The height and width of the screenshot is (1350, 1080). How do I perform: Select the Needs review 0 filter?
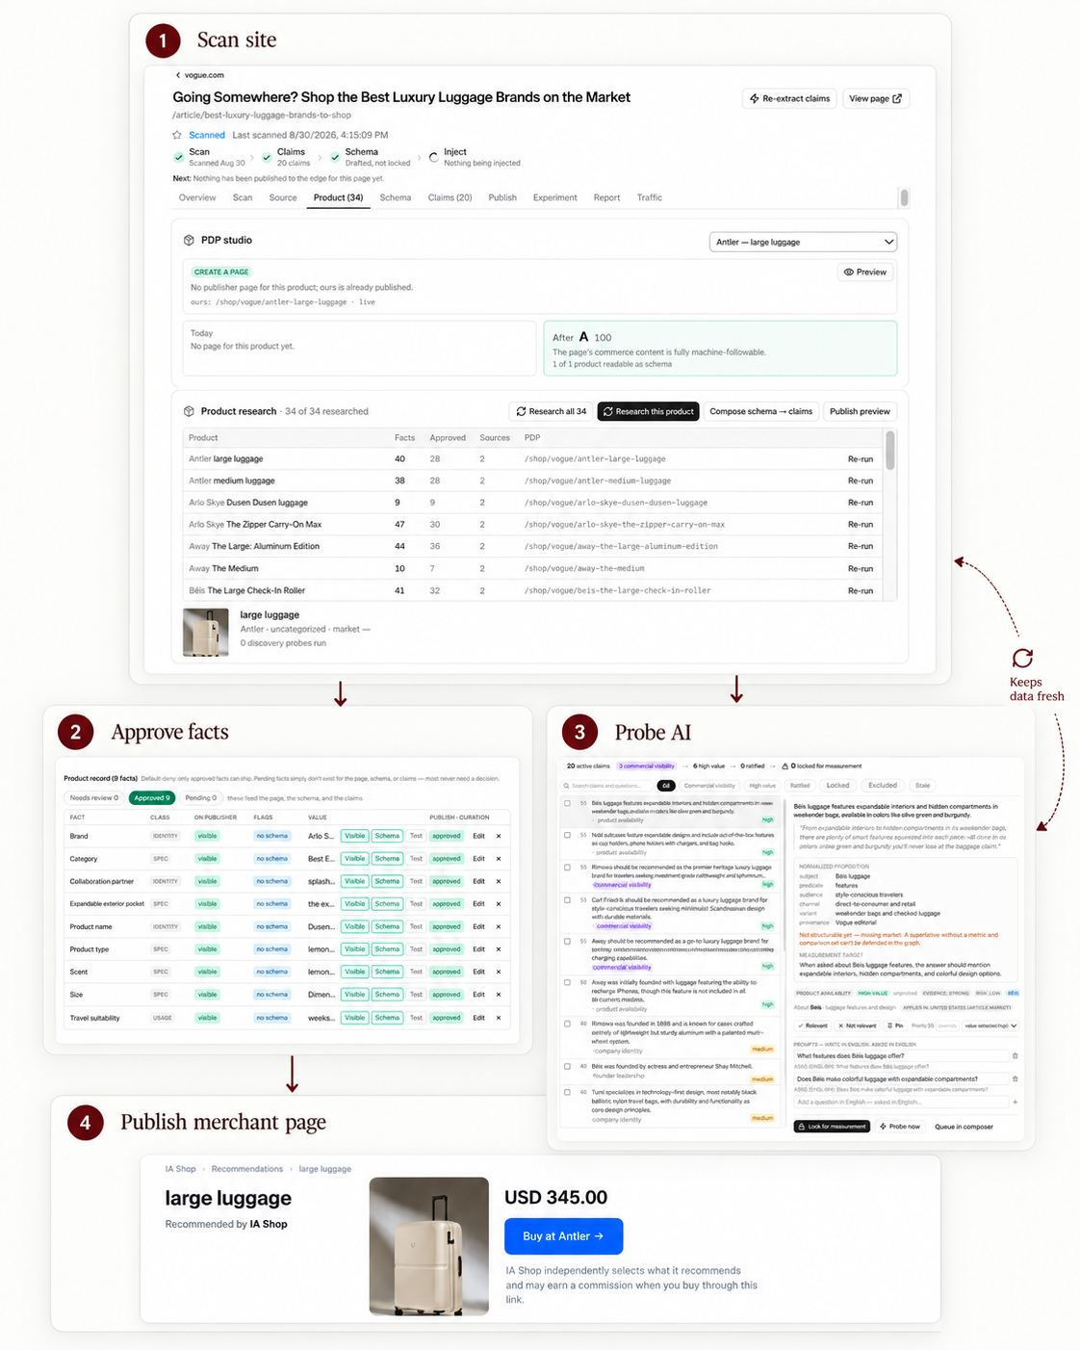coord(94,797)
